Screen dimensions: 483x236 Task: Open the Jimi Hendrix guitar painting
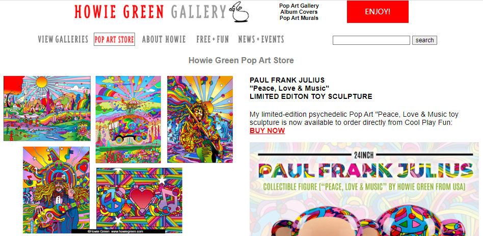coord(200,119)
